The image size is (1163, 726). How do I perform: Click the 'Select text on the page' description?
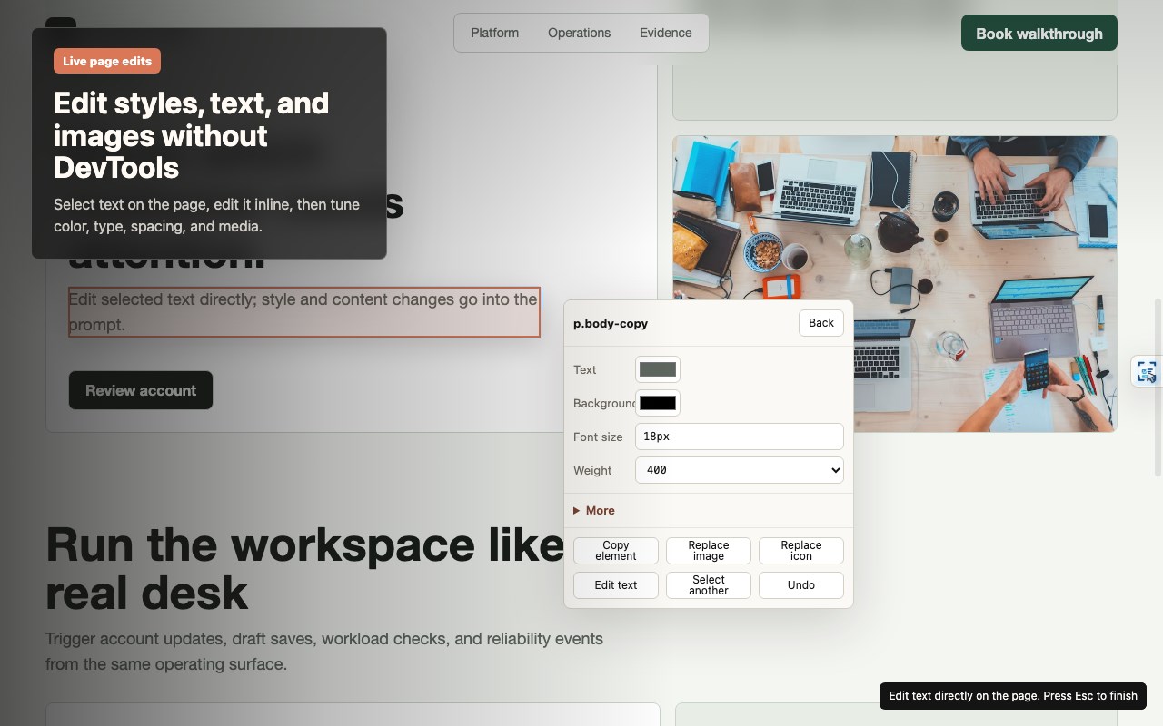207,215
